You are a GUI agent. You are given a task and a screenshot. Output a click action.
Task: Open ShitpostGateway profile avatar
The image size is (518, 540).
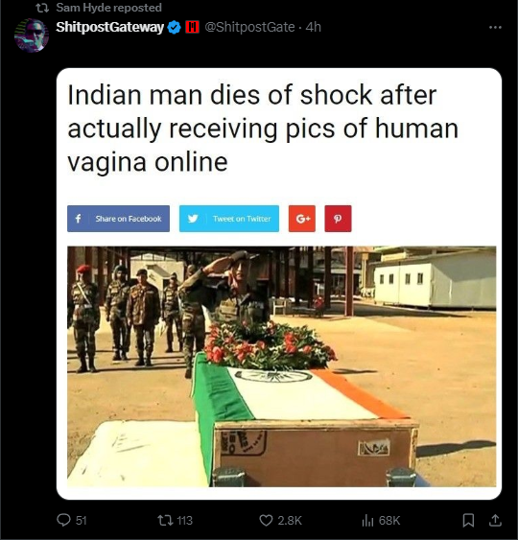click(x=32, y=35)
